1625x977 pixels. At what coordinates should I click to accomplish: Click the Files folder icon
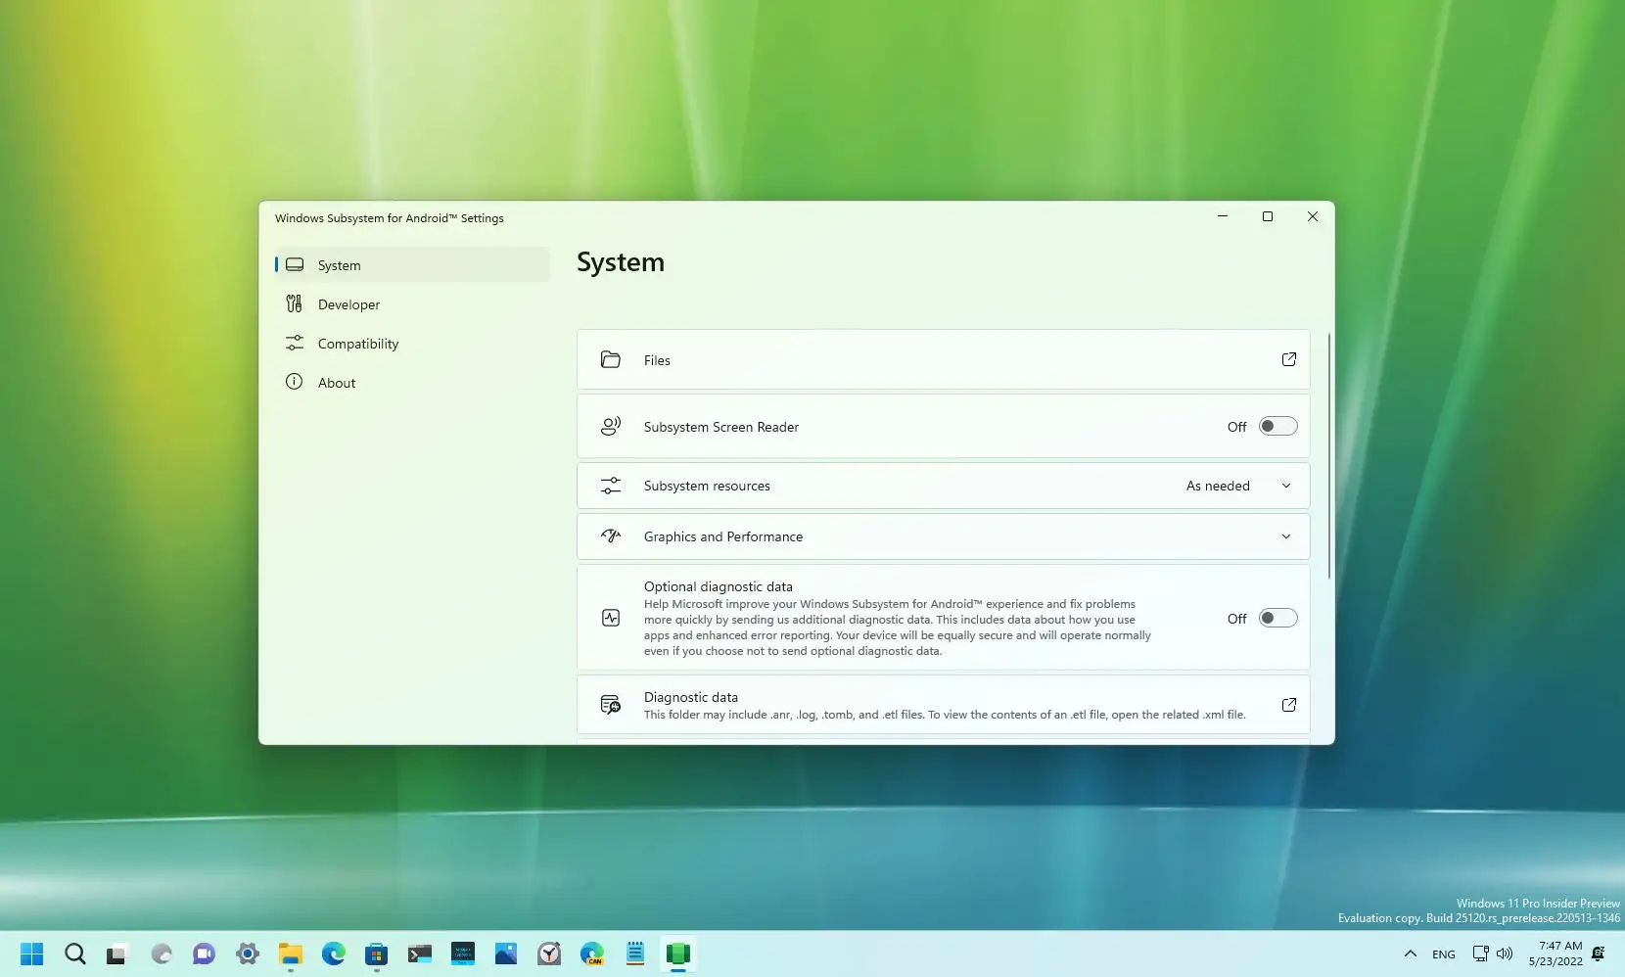tap(610, 359)
